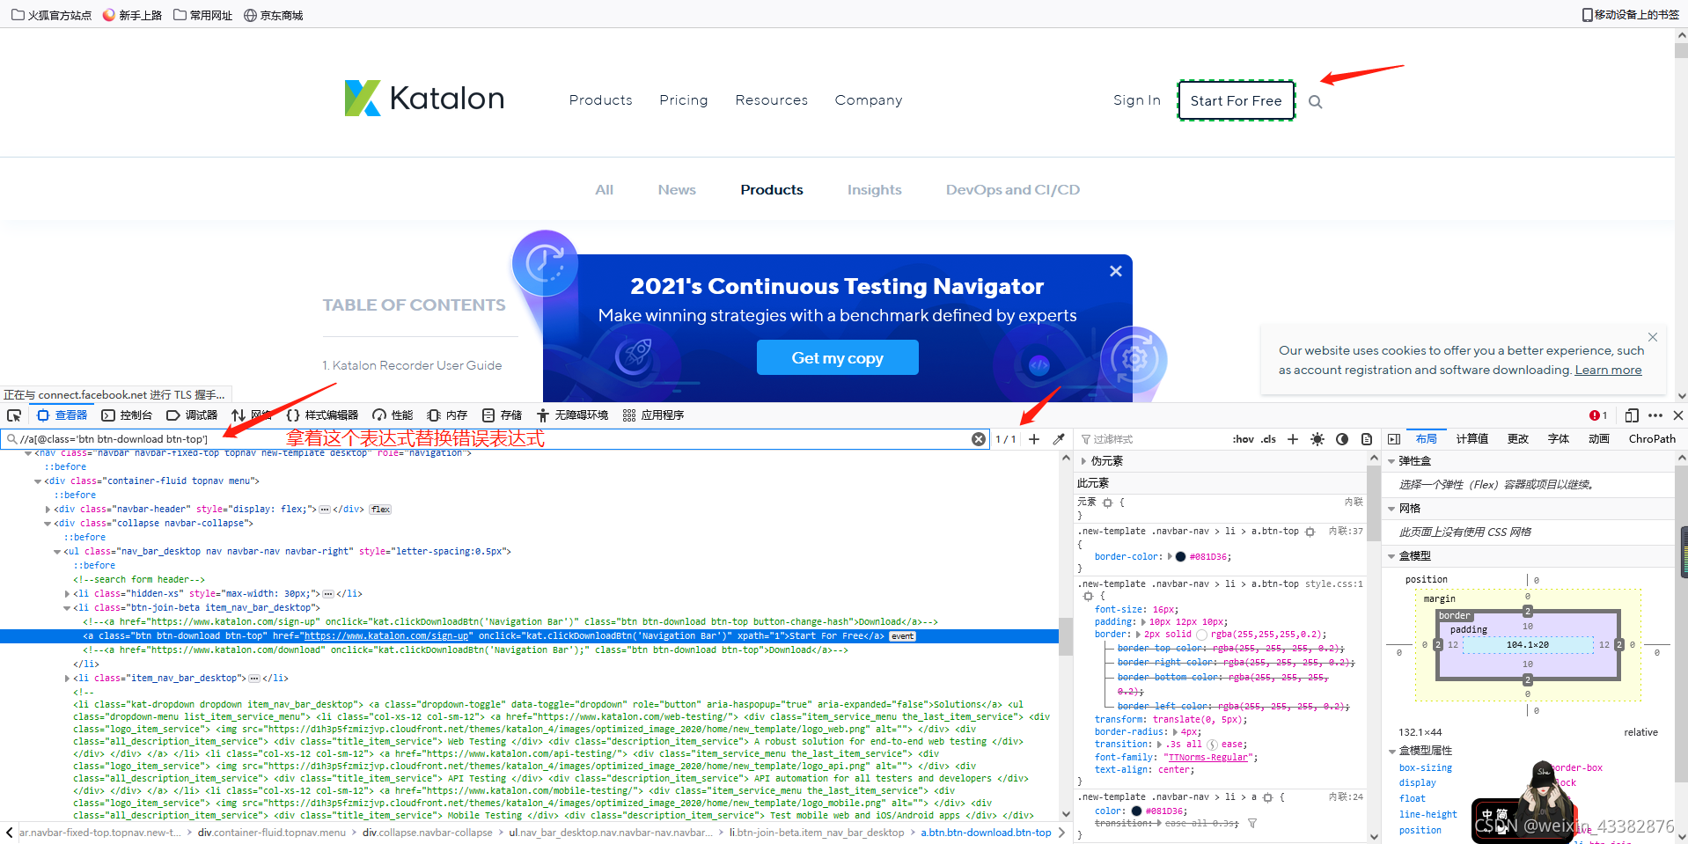Open the 无障碍环境 accessibility tab

(572, 415)
